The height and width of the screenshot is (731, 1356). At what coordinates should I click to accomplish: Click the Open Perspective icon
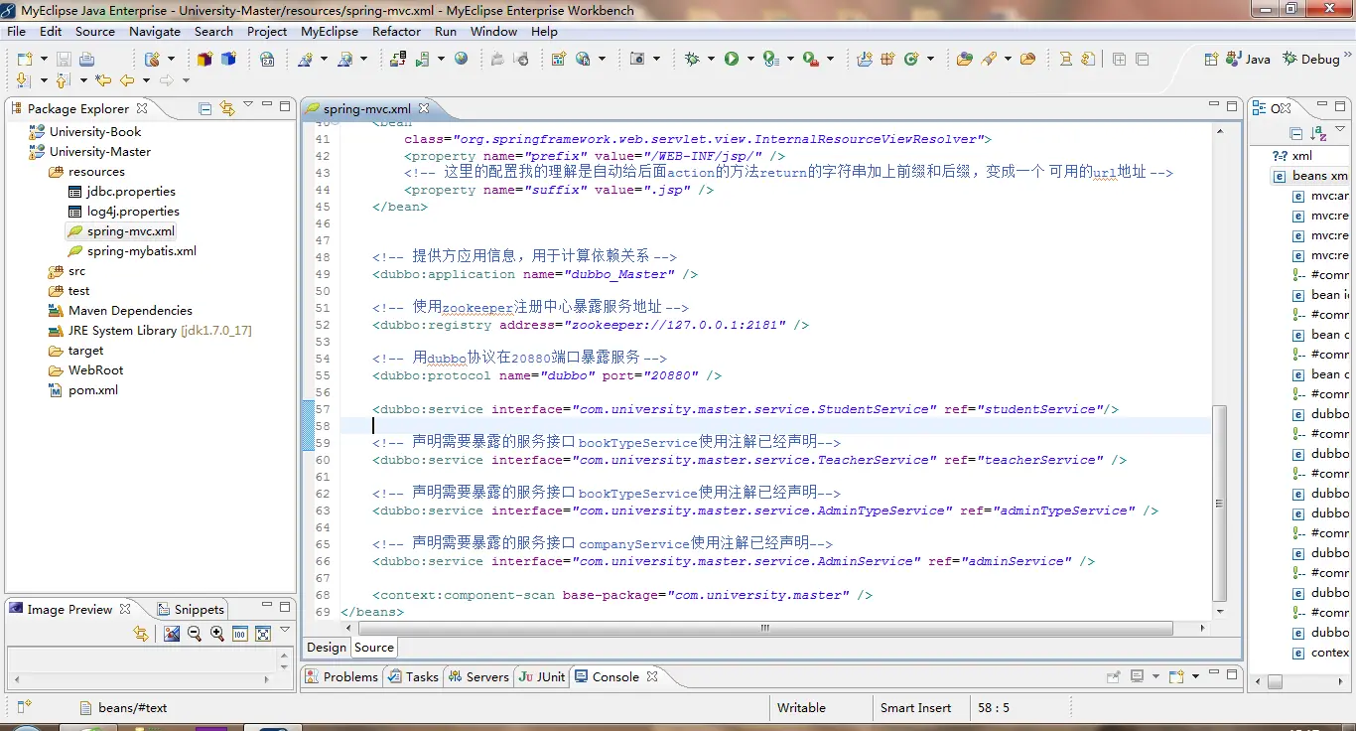1211,60
